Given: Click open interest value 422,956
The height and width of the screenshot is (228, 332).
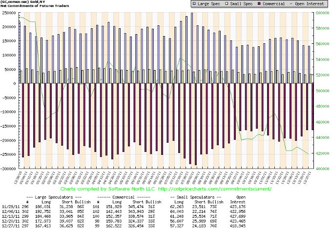Looking at the screenshot, I should point(238,211).
